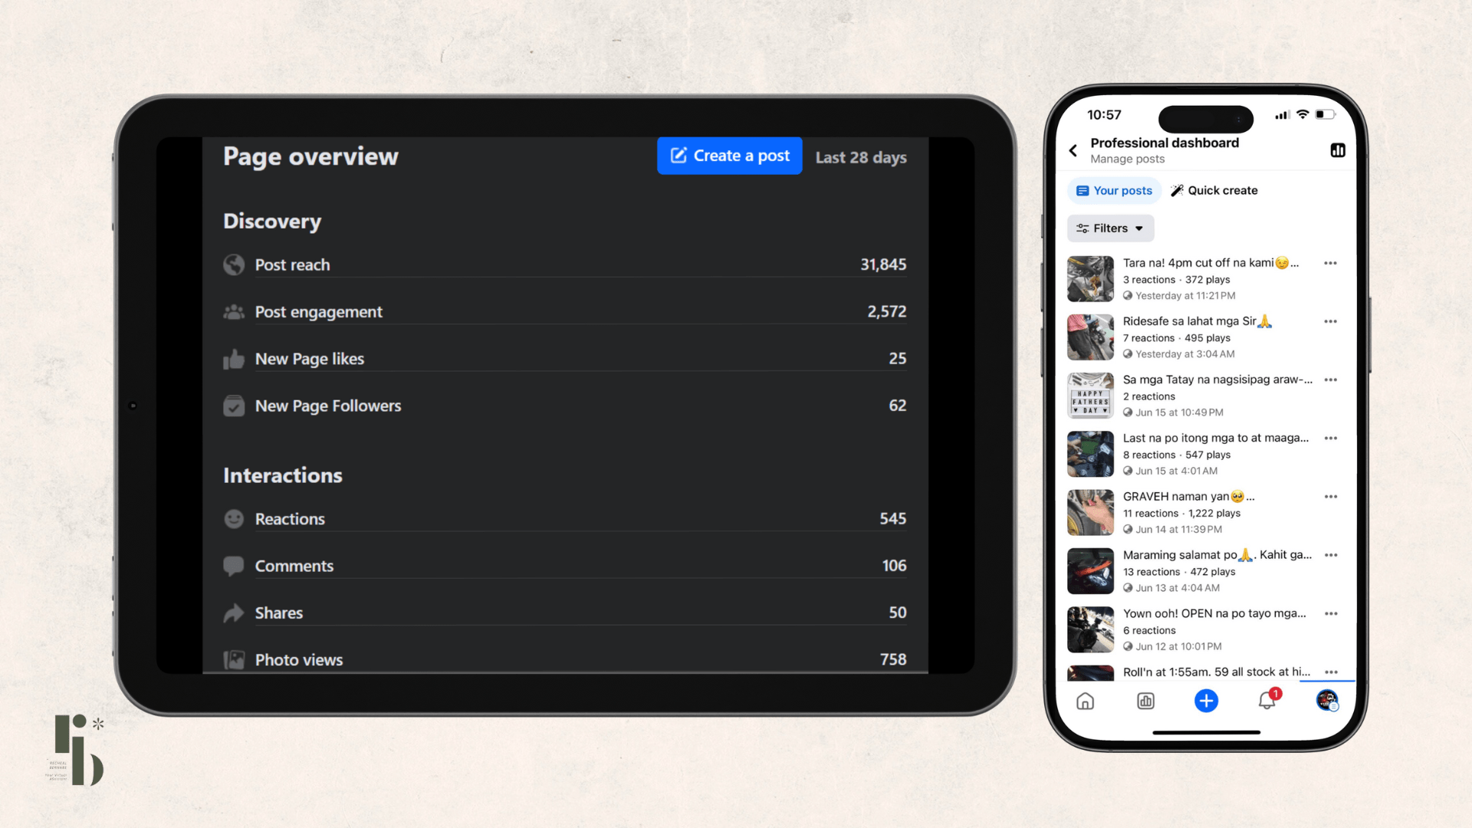
Task: Tap the Yown ooh! OPEN post thumbnail
Action: (x=1090, y=629)
